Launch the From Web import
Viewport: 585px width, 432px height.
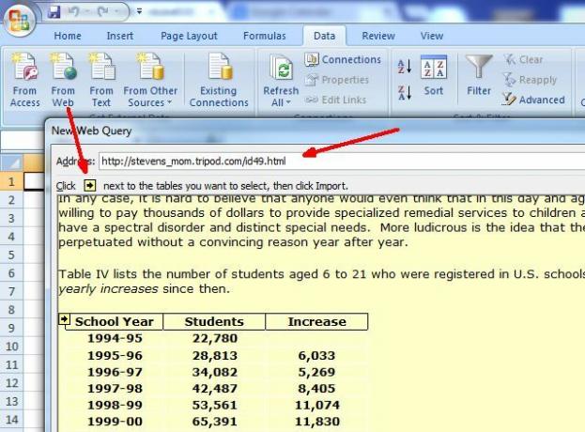pos(63,80)
